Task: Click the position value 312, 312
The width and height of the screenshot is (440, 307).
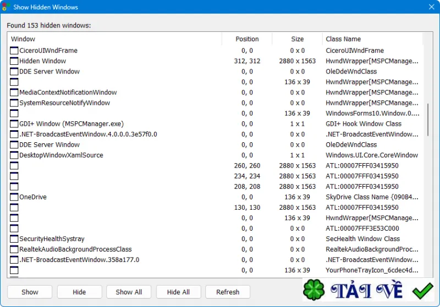Action: 247,61
